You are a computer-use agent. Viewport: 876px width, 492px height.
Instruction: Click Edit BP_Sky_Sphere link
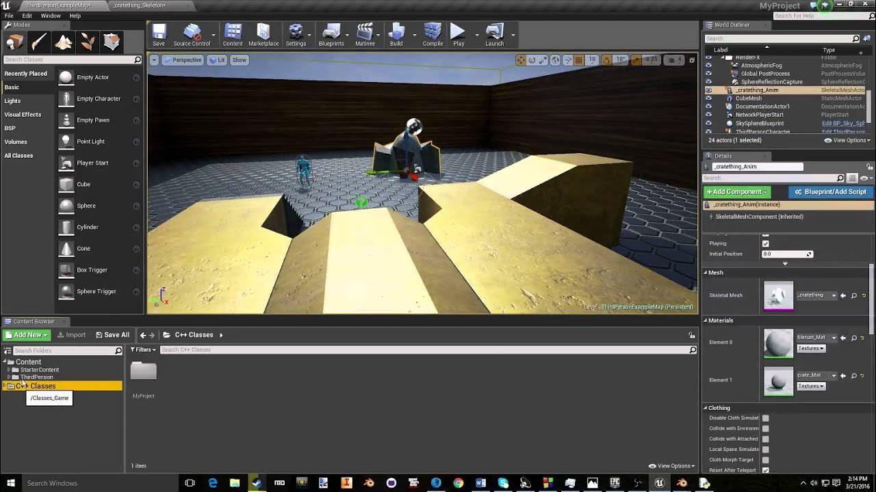pyautogui.click(x=843, y=124)
